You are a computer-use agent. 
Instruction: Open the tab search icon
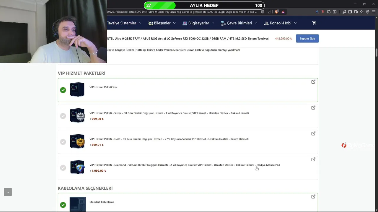(335, 12)
